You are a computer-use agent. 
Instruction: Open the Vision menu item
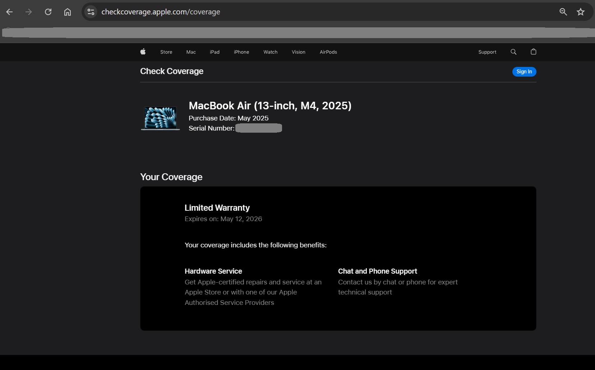tap(299, 52)
